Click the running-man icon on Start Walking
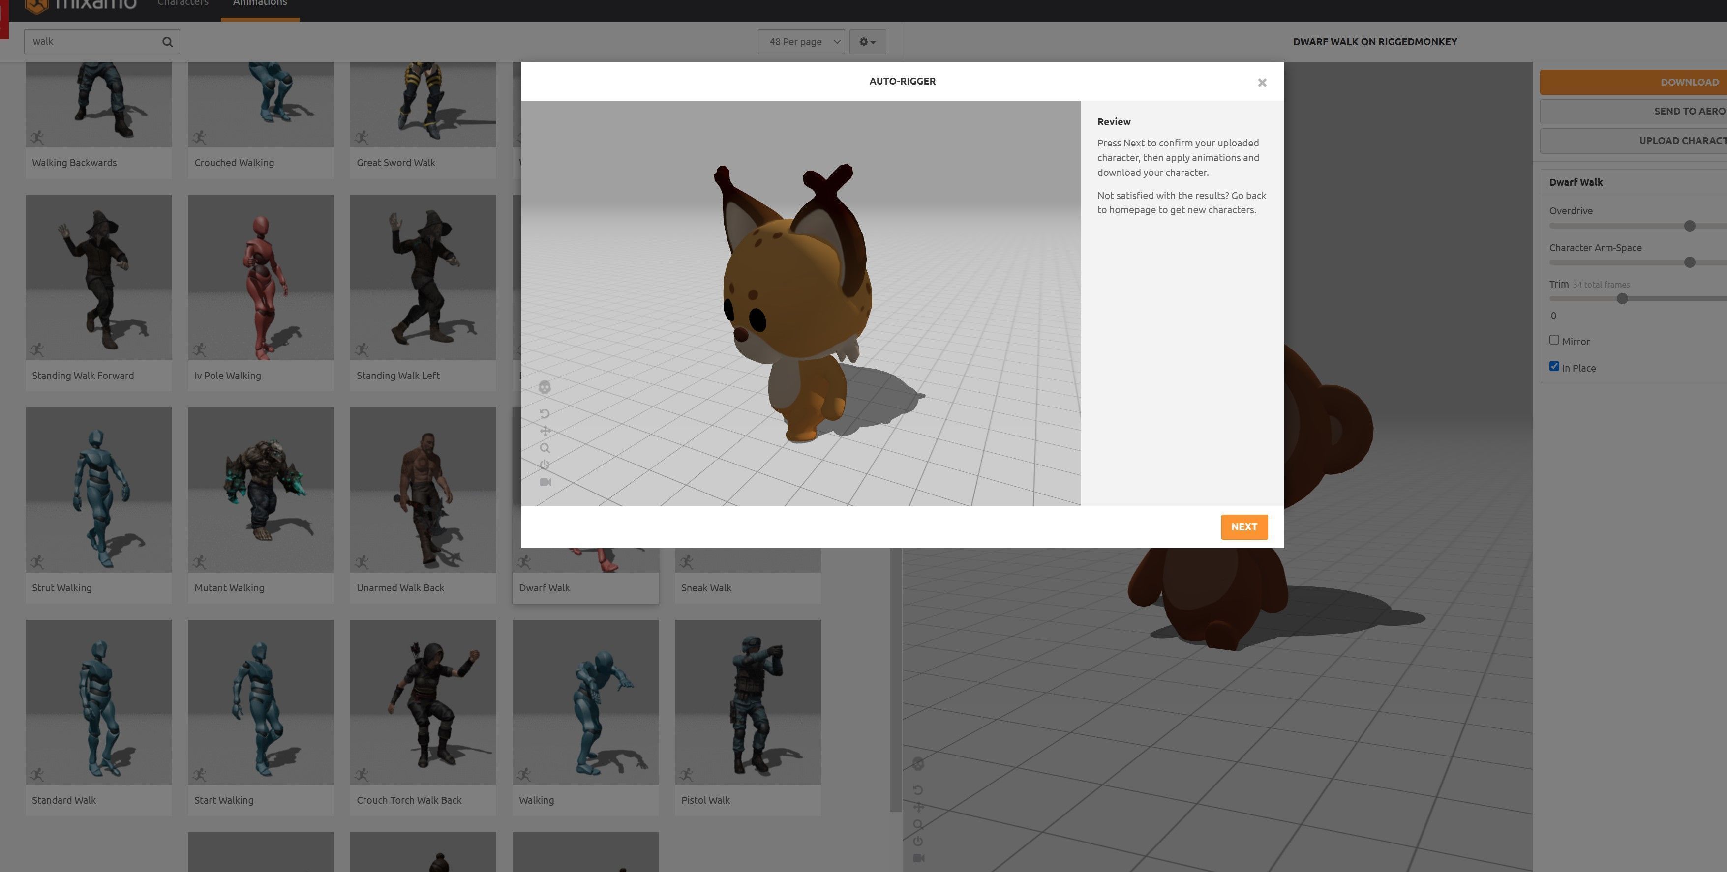Image resolution: width=1727 pixels, height=872 pixels. pos(199,774)
